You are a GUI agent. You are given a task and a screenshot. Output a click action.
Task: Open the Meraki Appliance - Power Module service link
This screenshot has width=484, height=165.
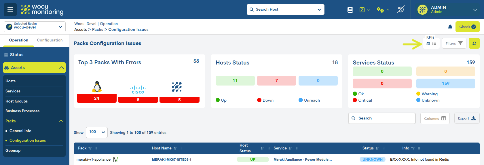point(303,160)
